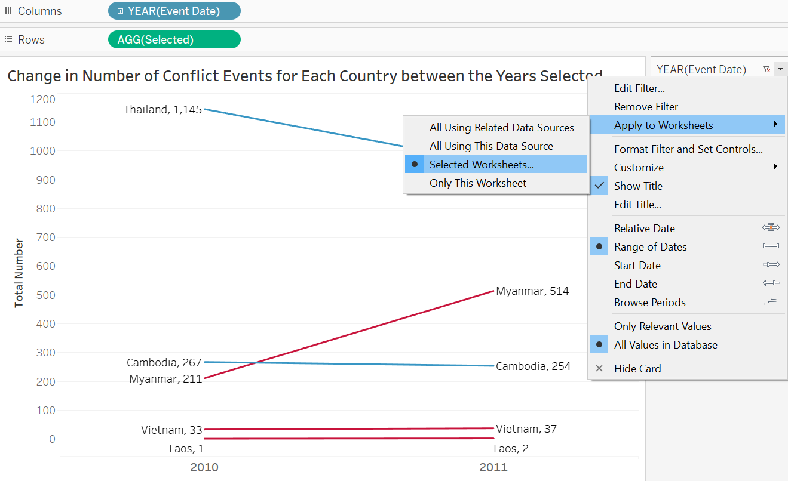
Task: Click the Rows shelf icon
Action: tap(8, 39)
